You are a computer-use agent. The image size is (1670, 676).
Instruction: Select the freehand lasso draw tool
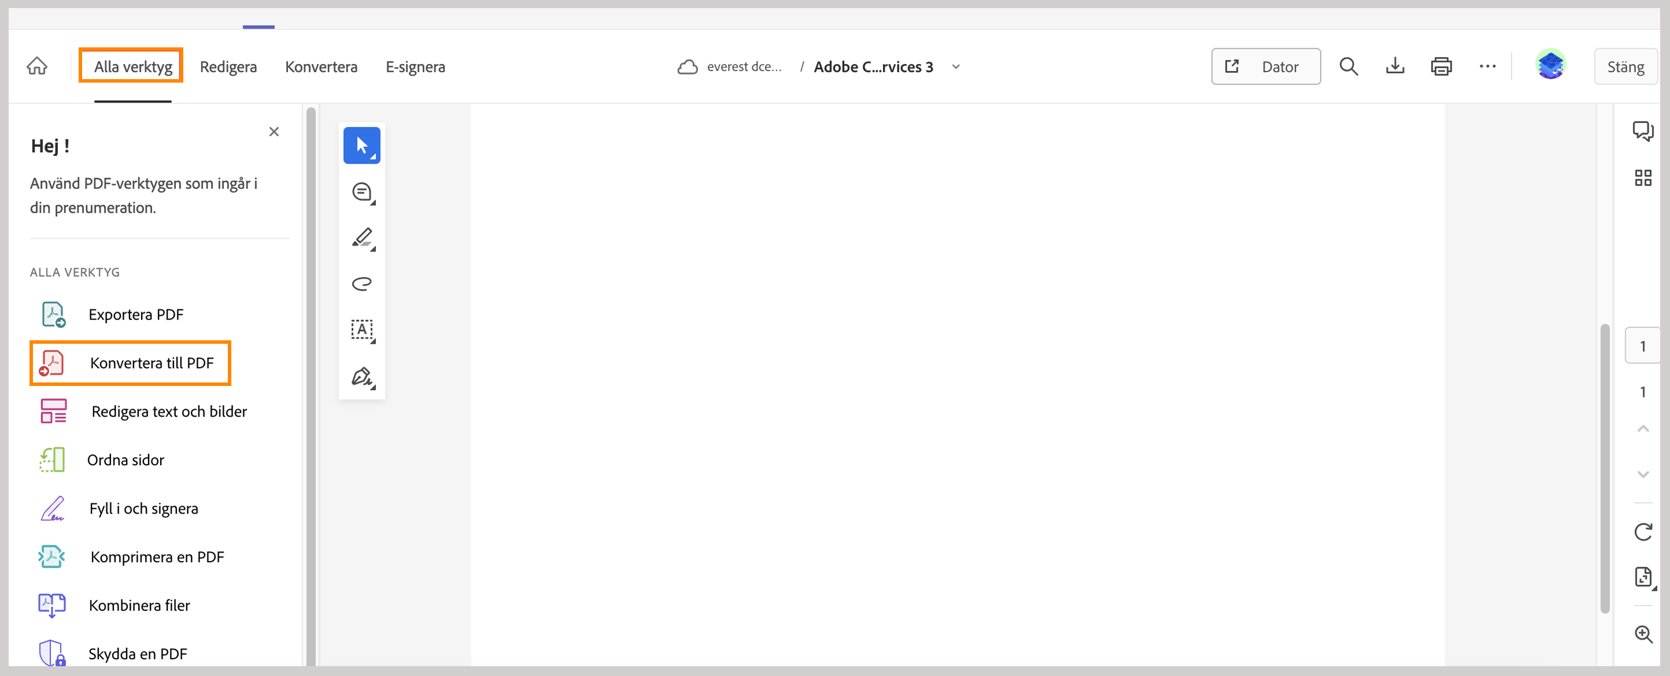[362, 284]
